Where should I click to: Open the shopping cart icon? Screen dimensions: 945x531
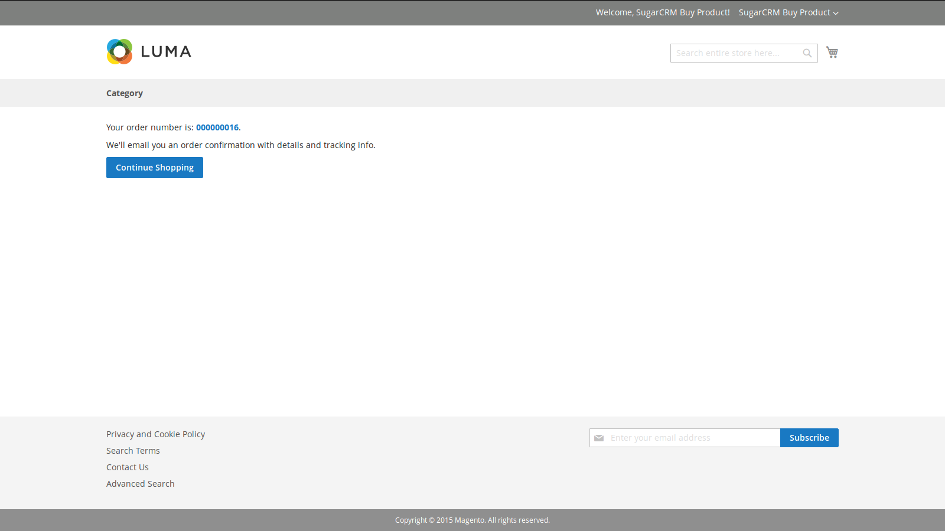click(832, 53)
